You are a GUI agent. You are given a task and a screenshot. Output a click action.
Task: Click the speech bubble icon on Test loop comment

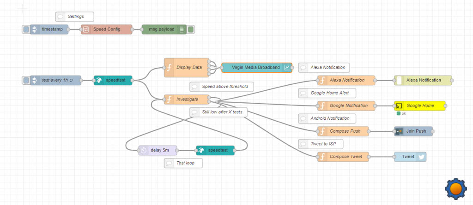[x=169, y=163]
